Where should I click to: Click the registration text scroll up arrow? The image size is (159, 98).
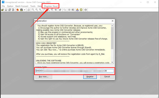pyautogui.click(x=112, y=26)
